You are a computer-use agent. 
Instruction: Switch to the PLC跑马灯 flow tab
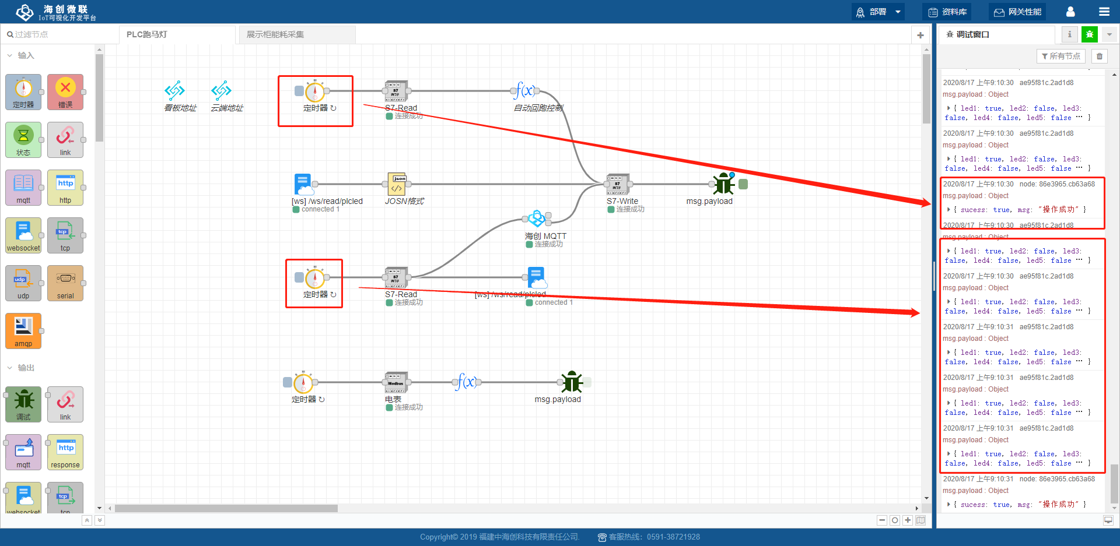(177, 34)
